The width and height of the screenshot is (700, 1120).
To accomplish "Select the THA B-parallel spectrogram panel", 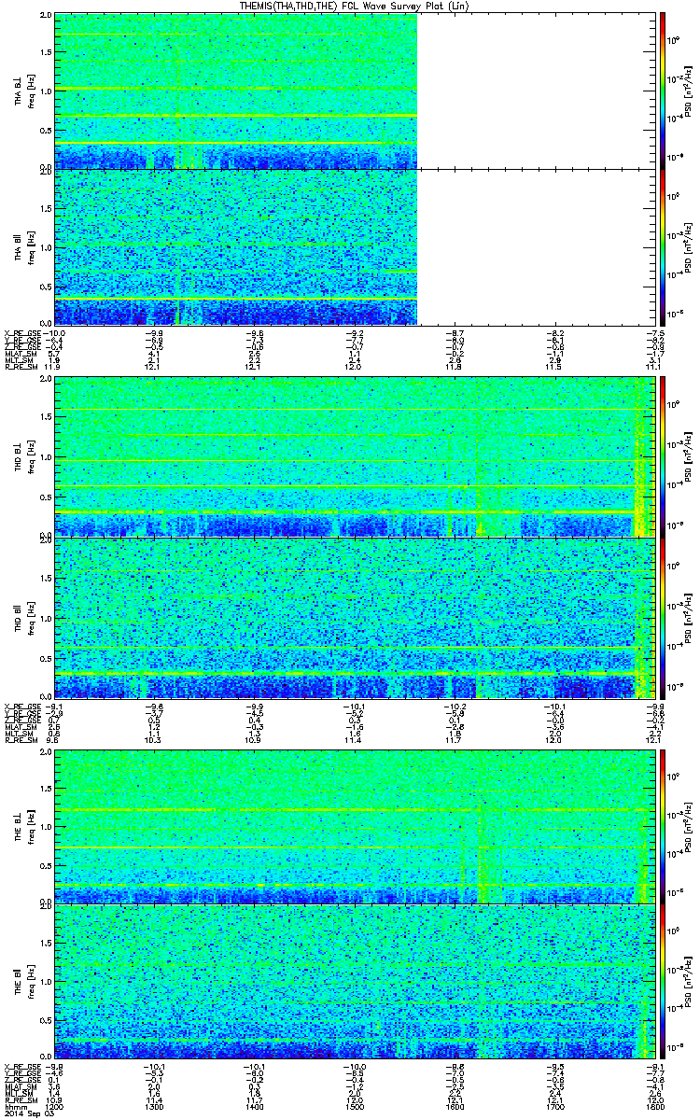I will (236, 246).
